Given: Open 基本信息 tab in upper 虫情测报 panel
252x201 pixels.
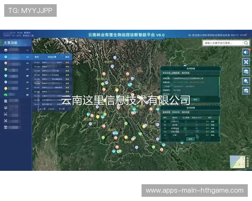Looking at the screenshot, I should click(166, 73).
